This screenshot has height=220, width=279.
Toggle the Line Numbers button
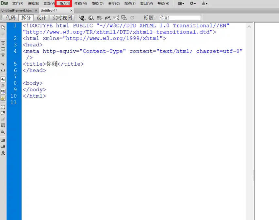[x=3, y=79]
